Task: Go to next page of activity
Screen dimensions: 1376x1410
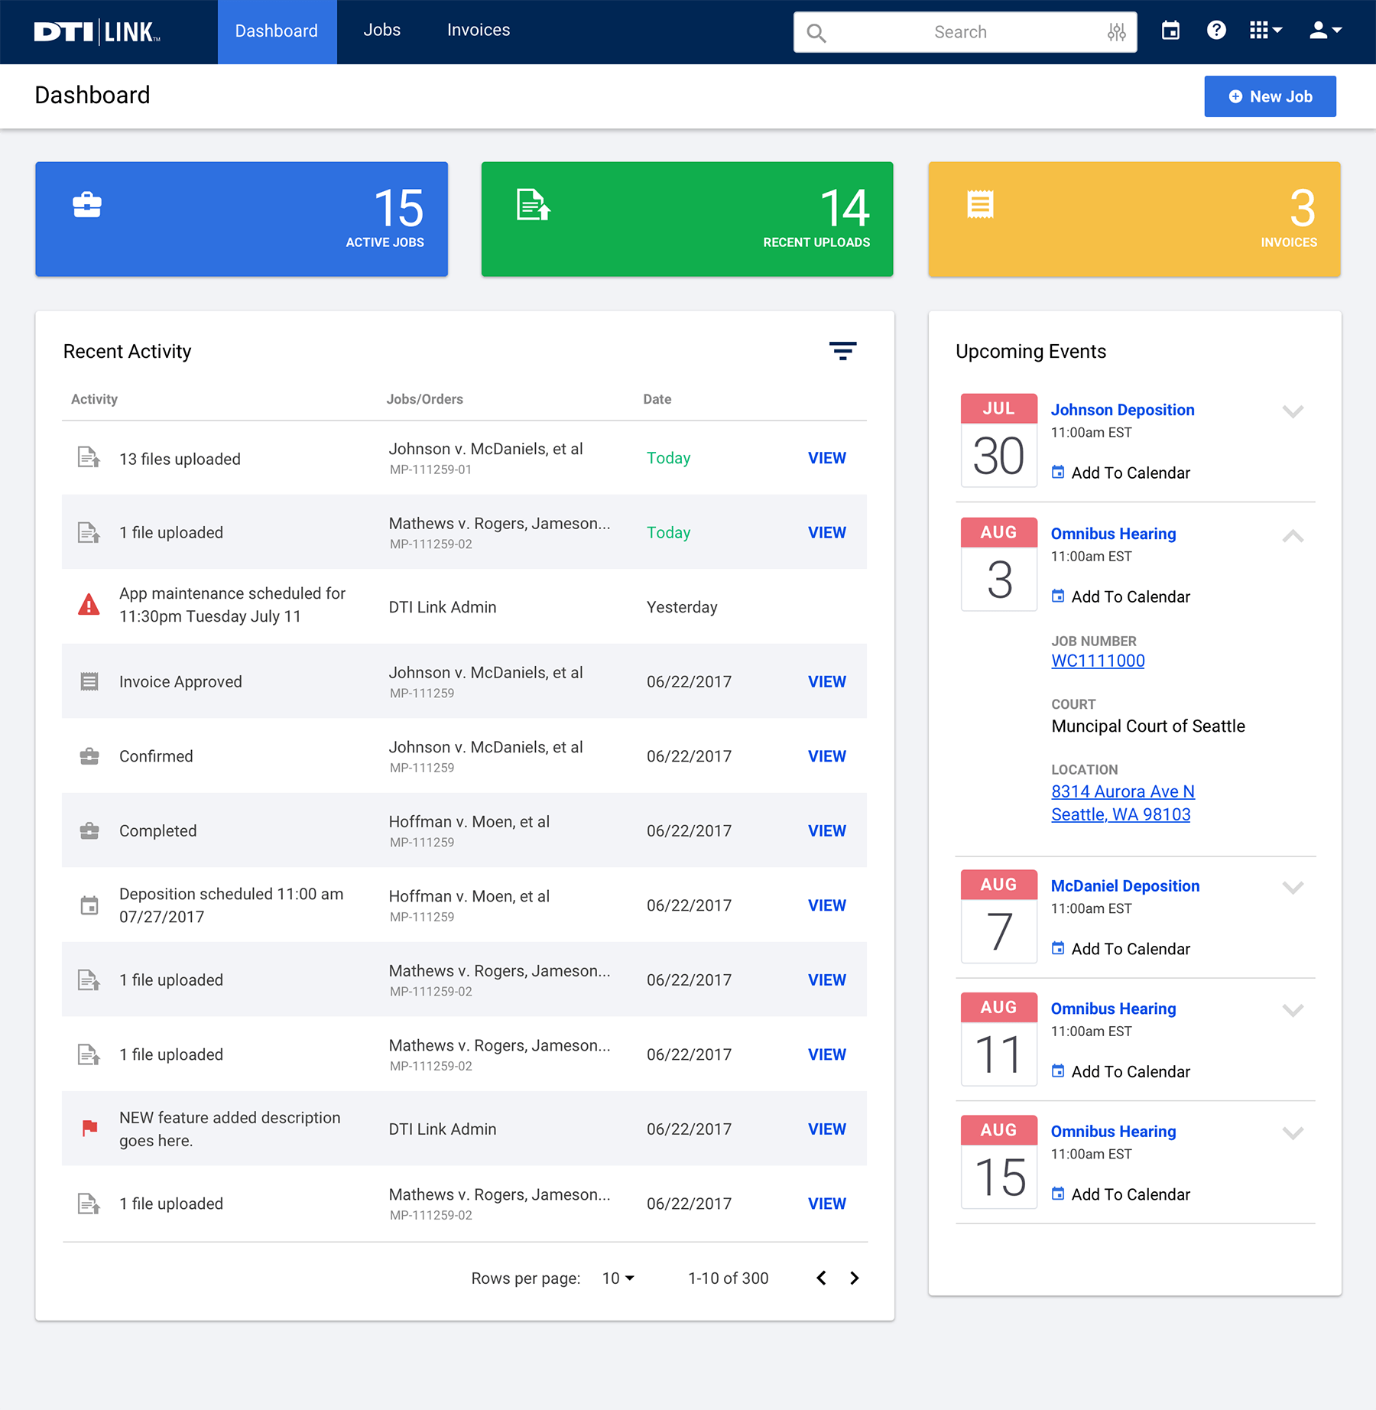Action: click(855, 1278)
